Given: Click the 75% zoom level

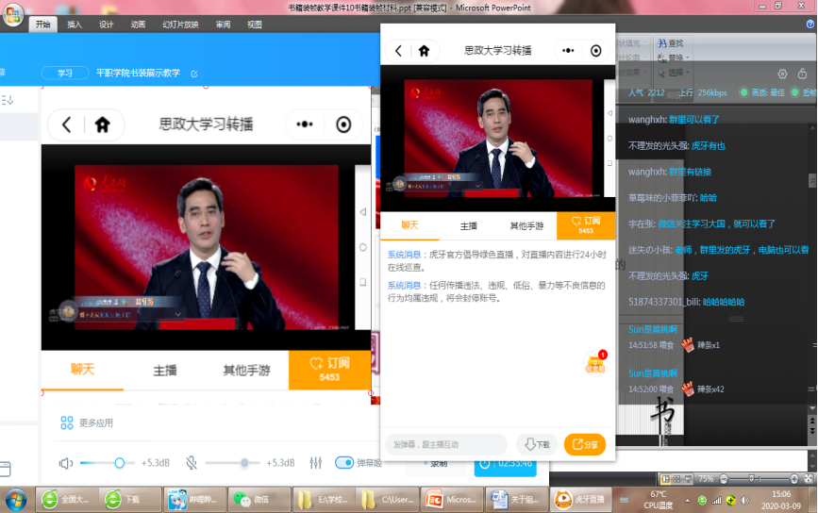Looking at the screenshot, I should pos(706,479).
